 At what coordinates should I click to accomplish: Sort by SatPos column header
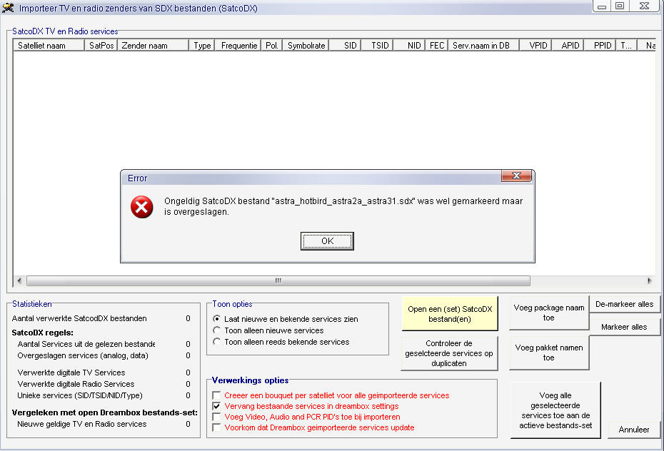(101, 45)
